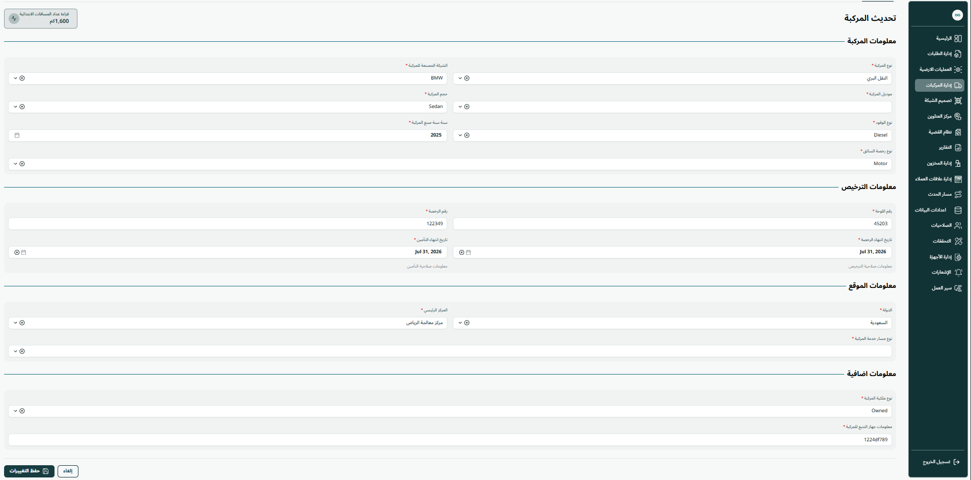Image resolution: width=971 pixels, height=480 pixels.
Task: Click إلغاء (Cancel) button
Action: click(68, 471)
